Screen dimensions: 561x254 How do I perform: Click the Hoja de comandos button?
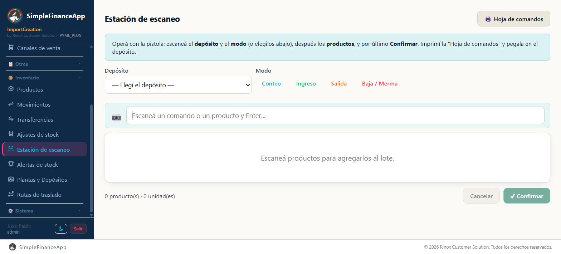[513, 19]
